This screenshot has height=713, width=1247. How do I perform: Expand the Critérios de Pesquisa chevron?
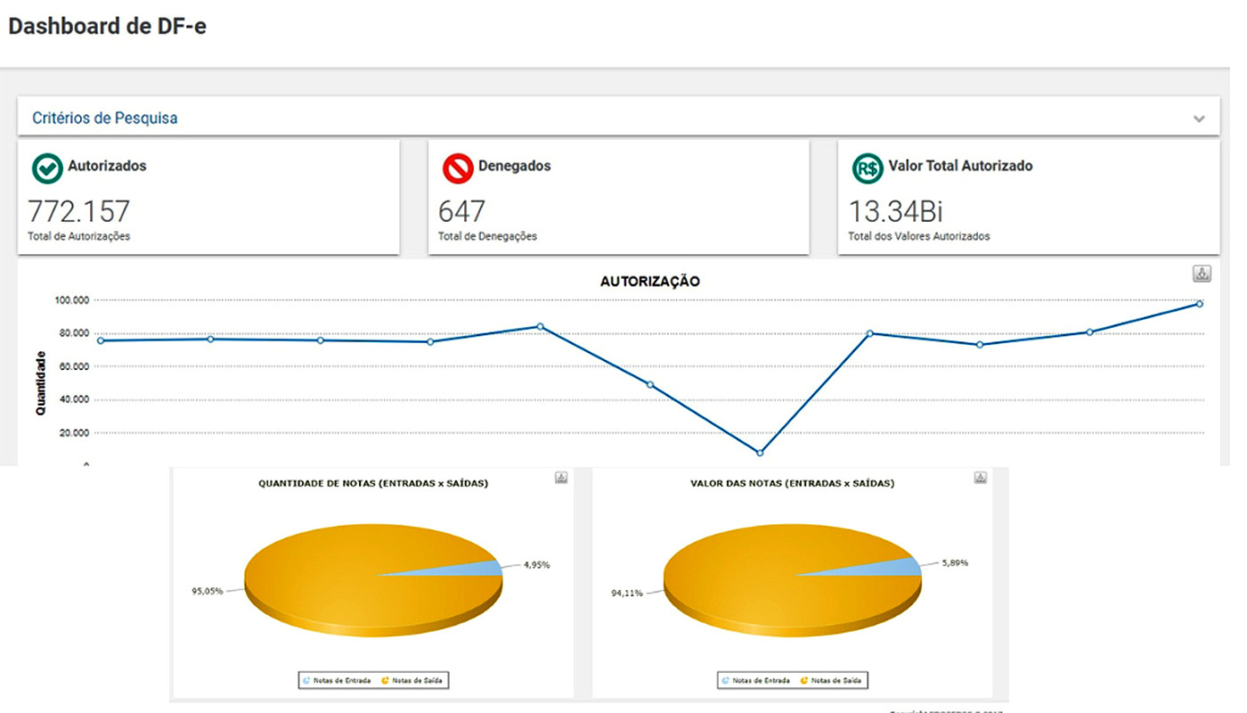point(1199,119)
